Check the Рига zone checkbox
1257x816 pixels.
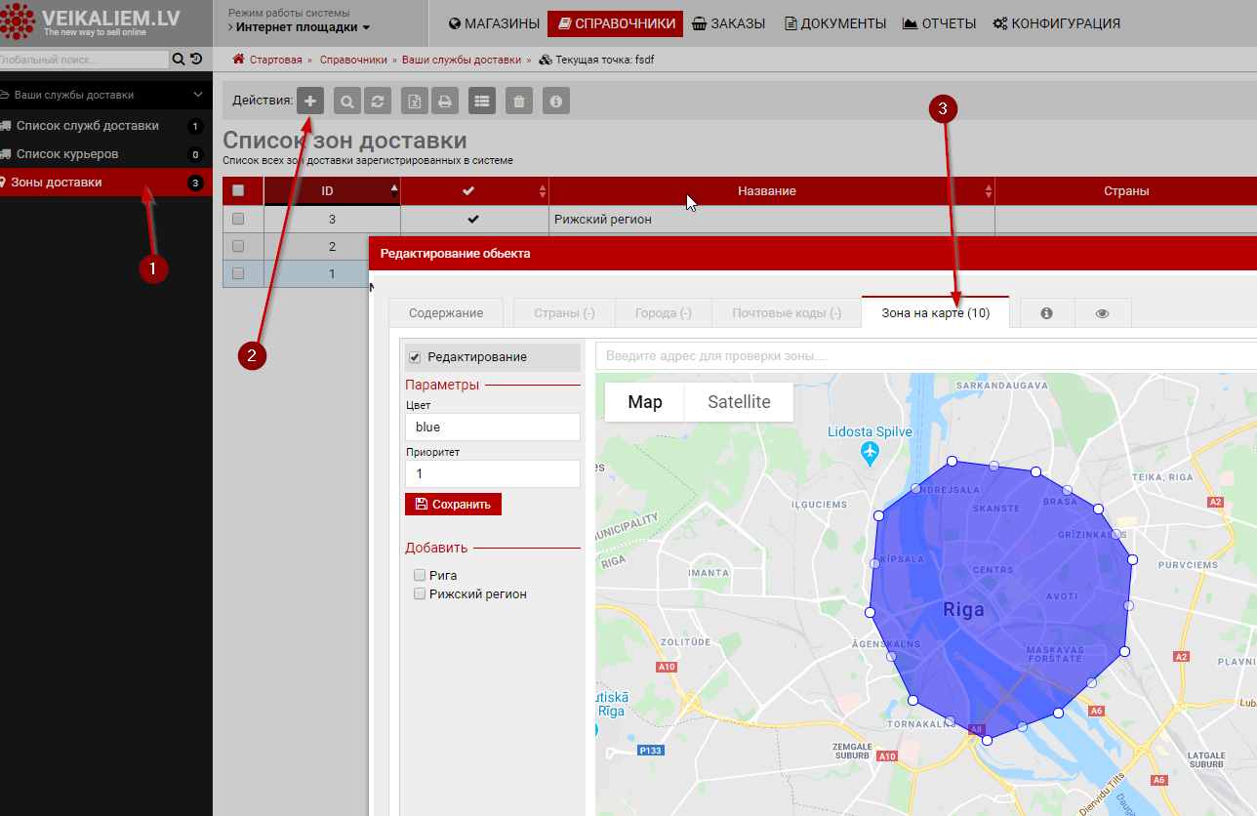pyautogui.click(x=420, y=575)
